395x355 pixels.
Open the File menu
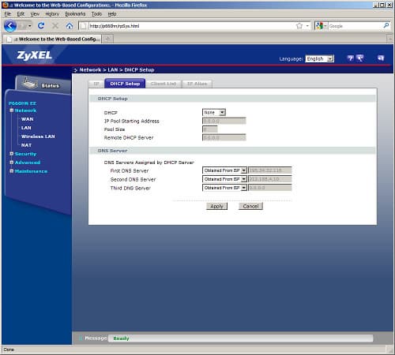[8, 14]
